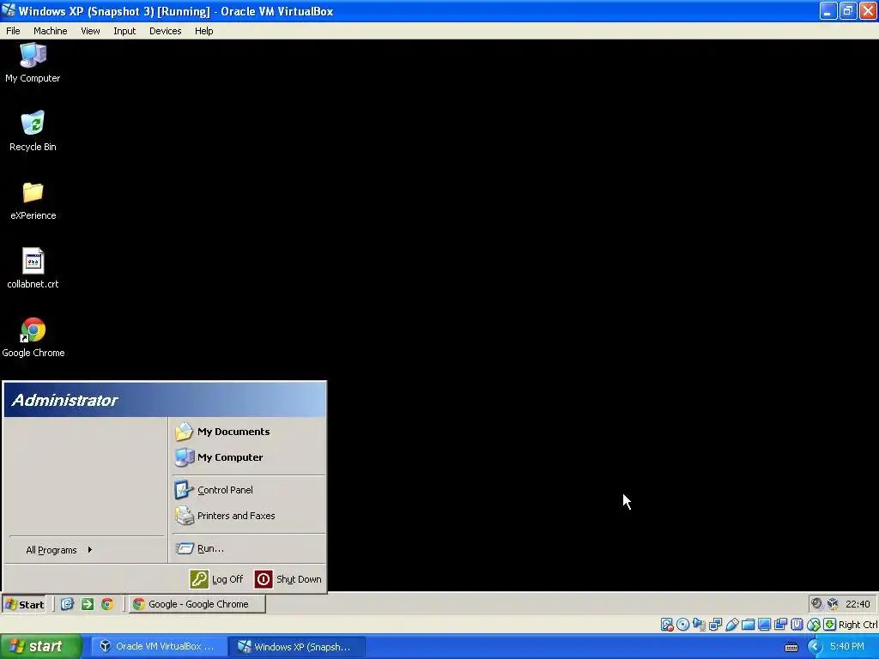
Task: Click the guest tray volume speaker icon
Action: [817, 603]
